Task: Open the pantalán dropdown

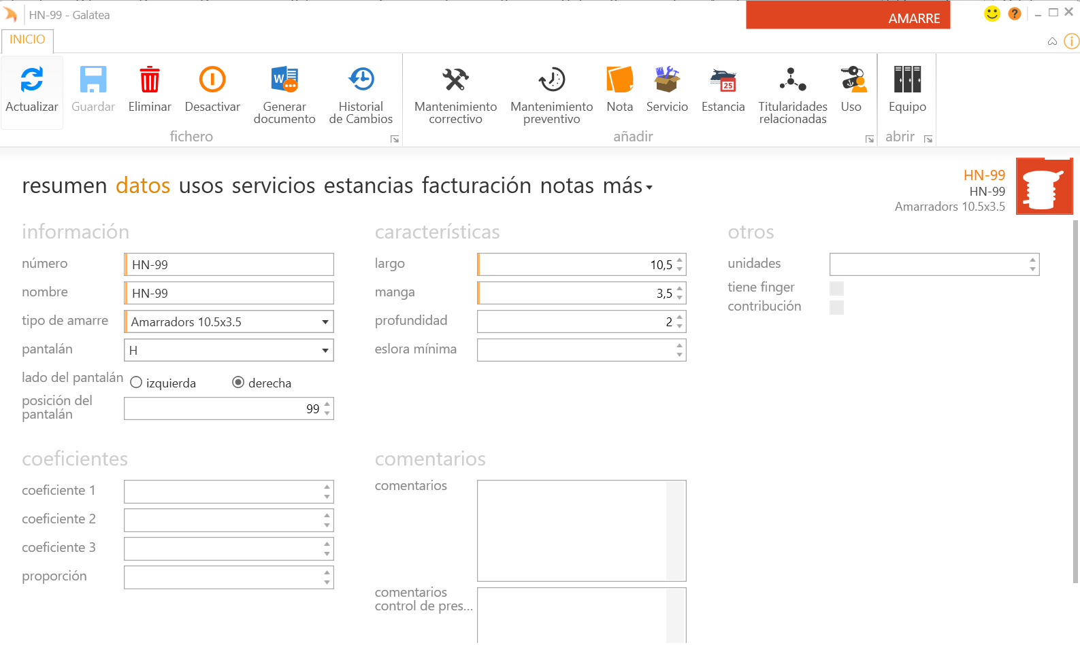Action: (325, 351)
